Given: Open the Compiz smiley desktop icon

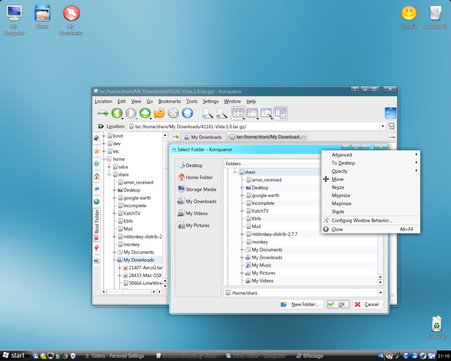Looking at the screenshot, I should point(409,17).
